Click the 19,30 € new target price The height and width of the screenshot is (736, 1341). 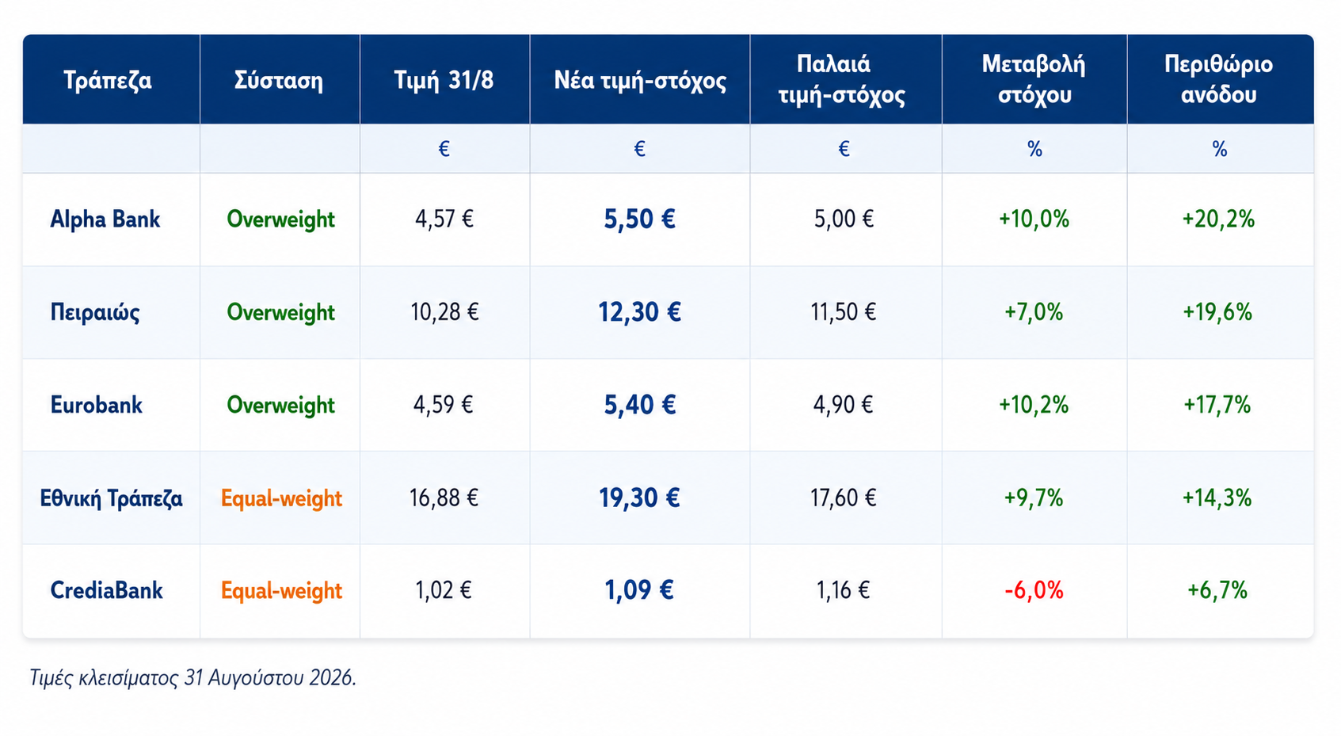(x=640, y=498)
